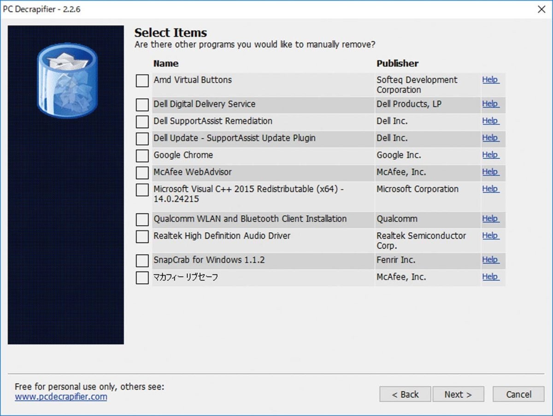The image size is (553, 416).
Task: Open Help link for Dell Digital Delivery Service
Action: (x=490, y=104)
